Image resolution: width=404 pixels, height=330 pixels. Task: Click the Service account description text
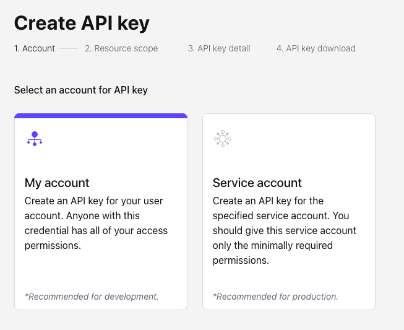(284, 230)
